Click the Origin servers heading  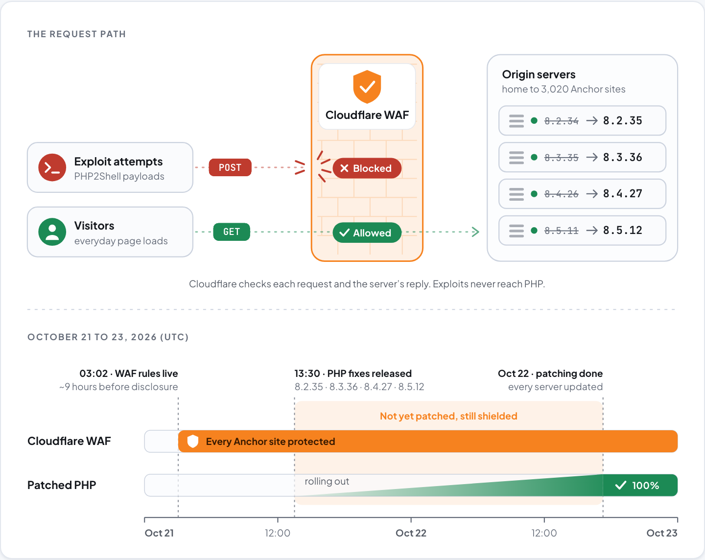pyautogui.click(x=539, y=74)
